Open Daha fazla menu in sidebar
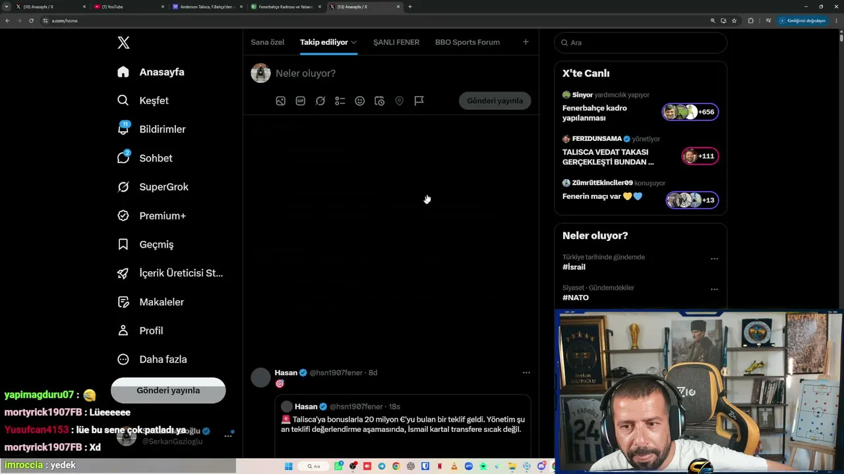The image size is (844, 474). pyautogui.click(x=152, y=359)
